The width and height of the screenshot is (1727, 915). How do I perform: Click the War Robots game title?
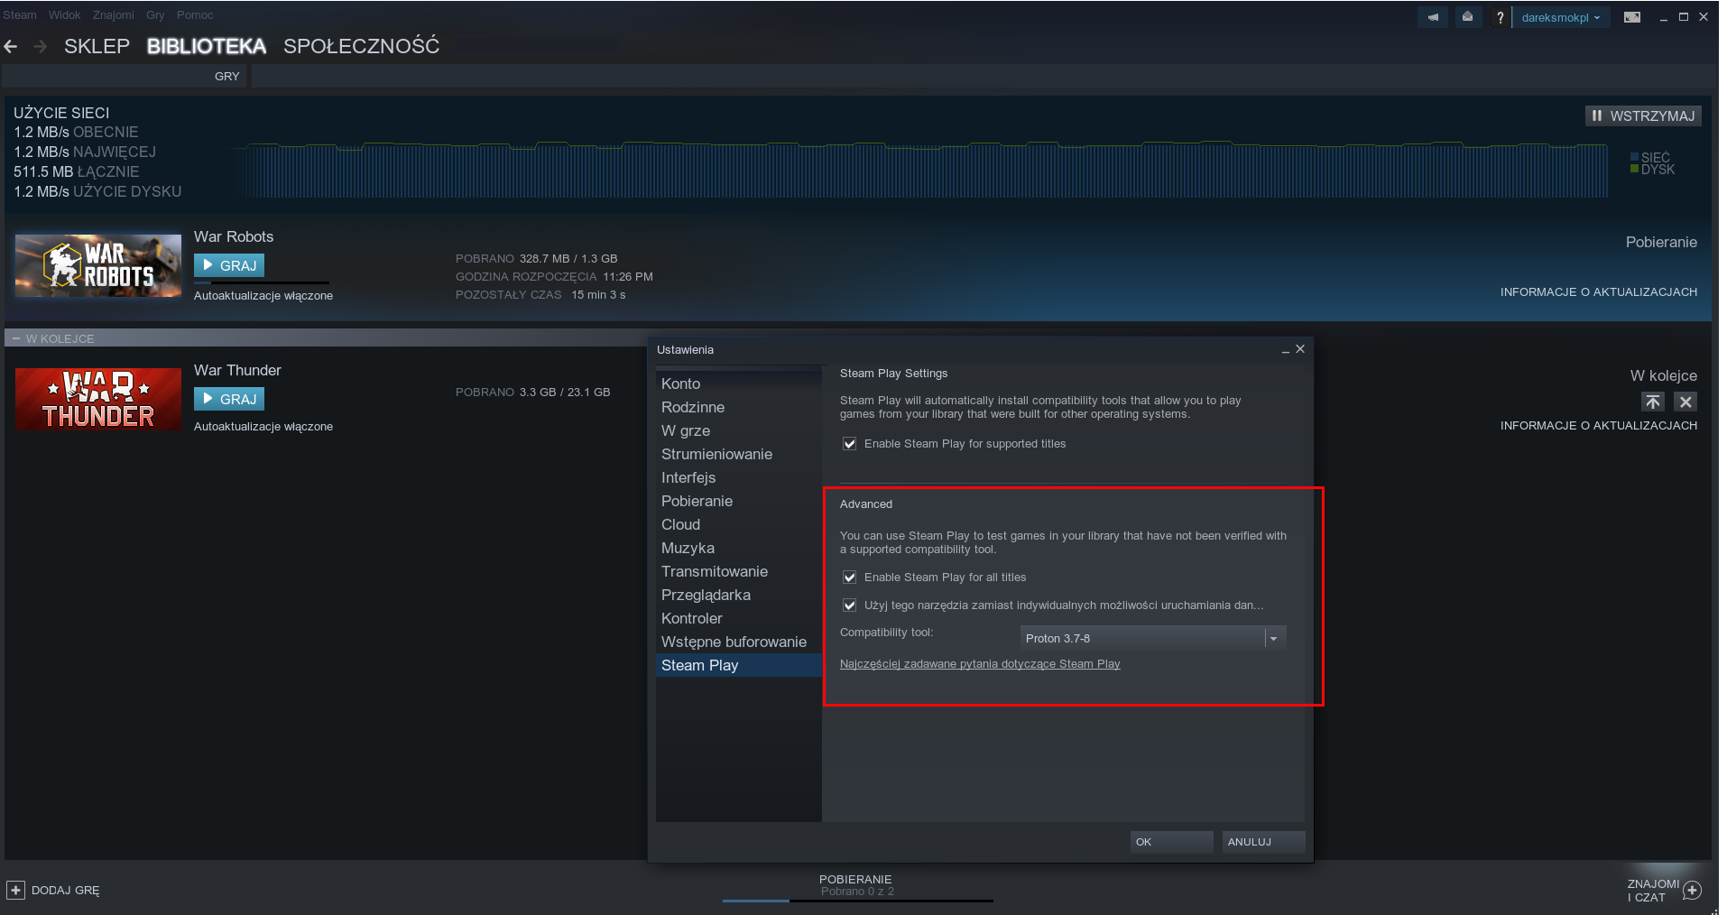click(x=234, y=236)
